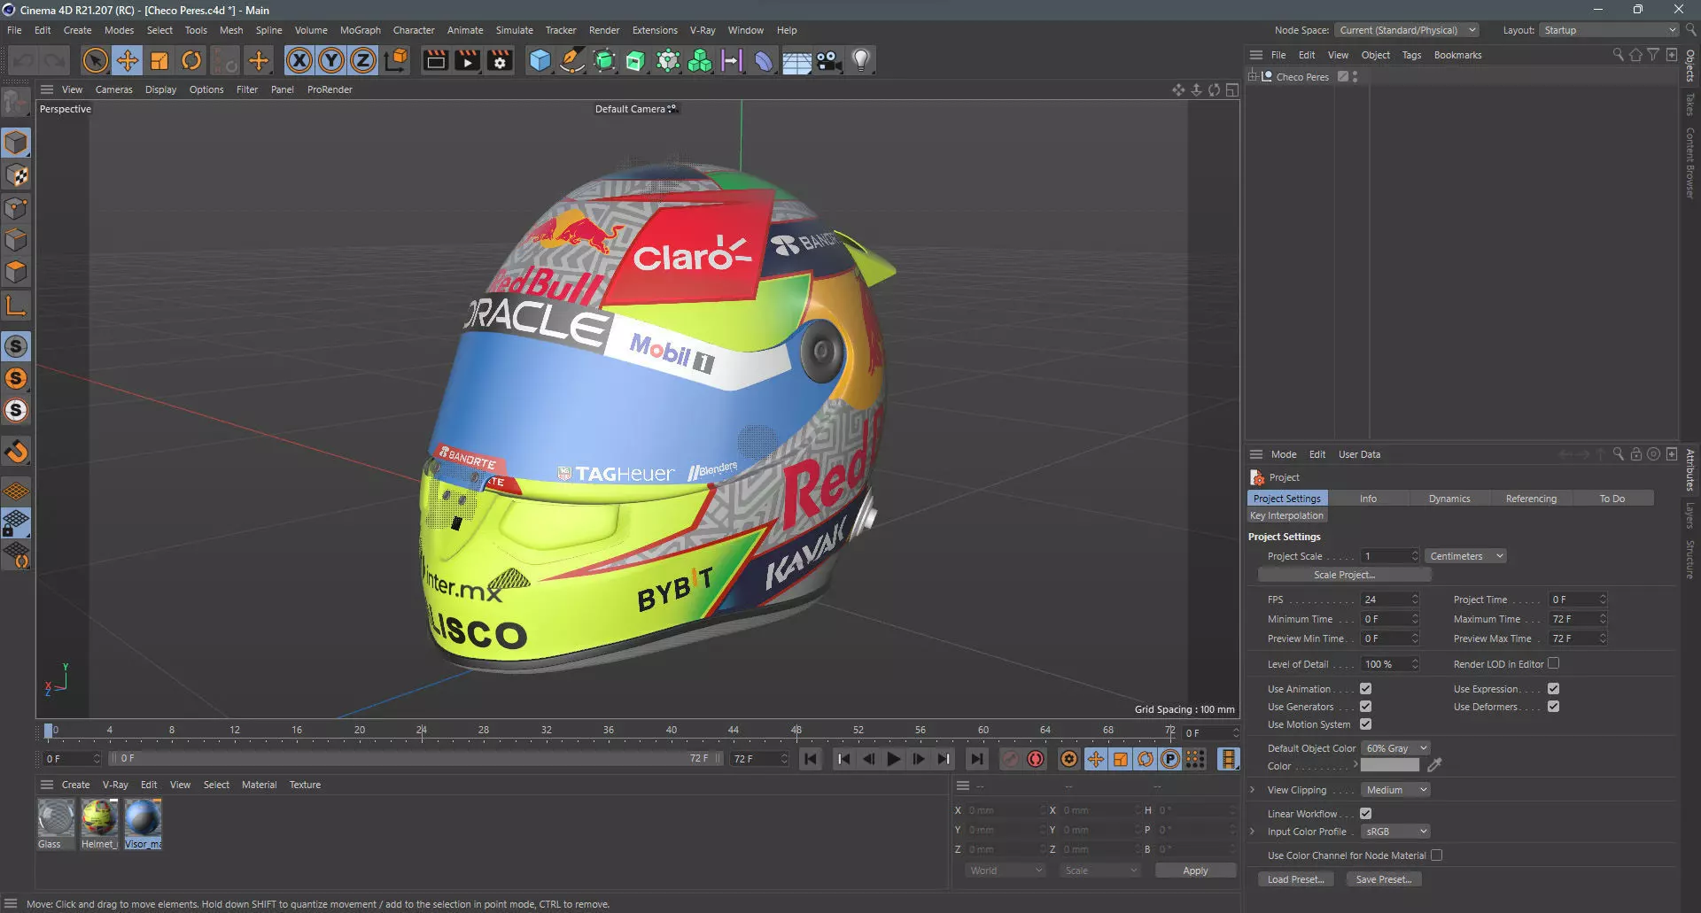
Task: Toggle Use Animation checkbox
Action: (1365, 688)
